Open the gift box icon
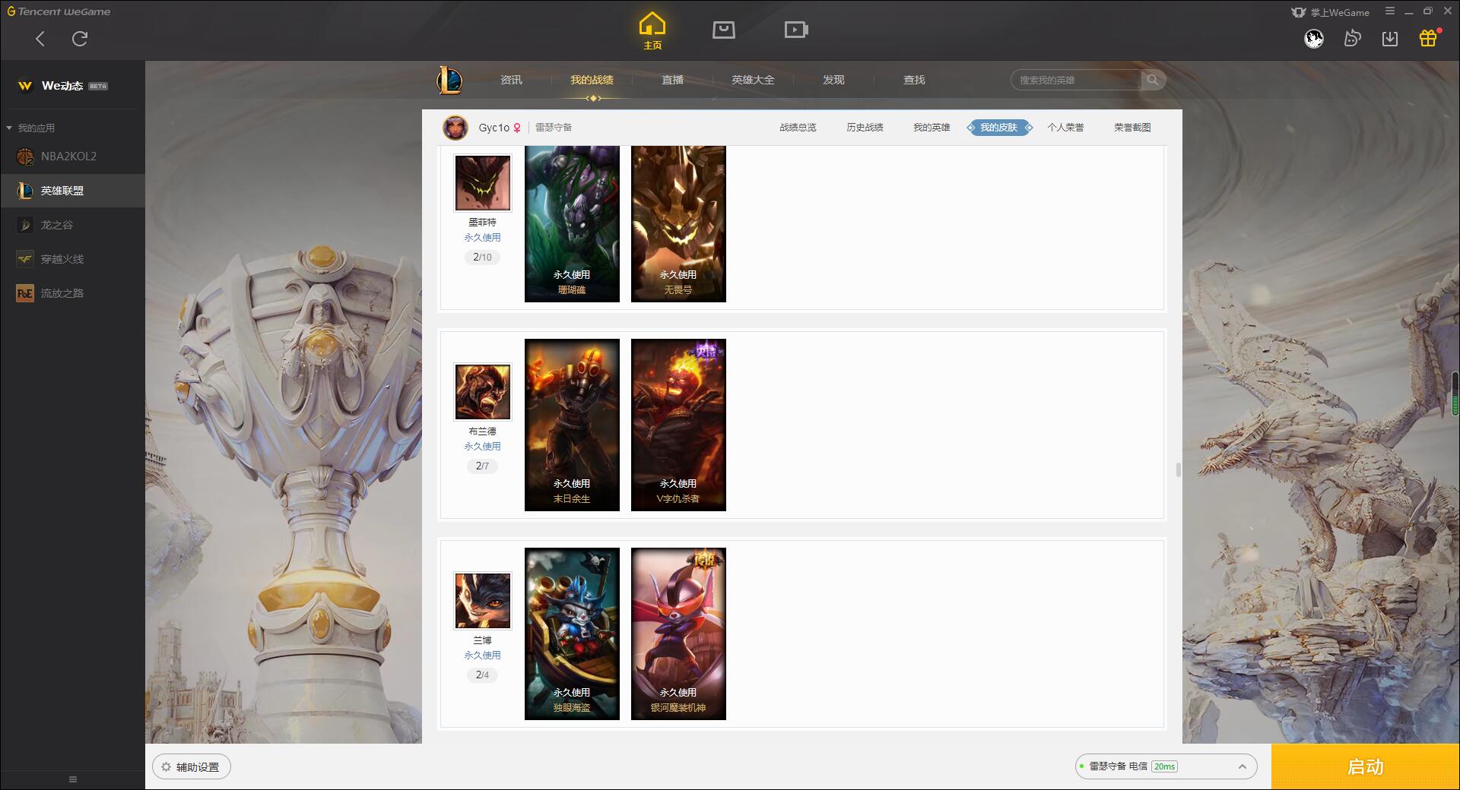 click(x=1429, y=38)
